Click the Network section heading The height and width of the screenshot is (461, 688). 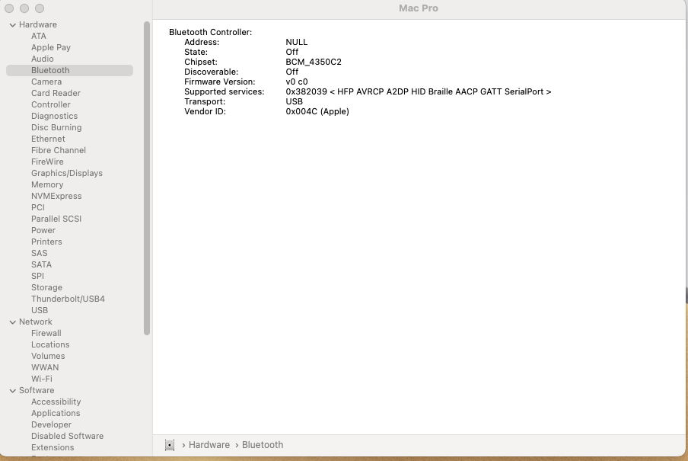(36, 322)
